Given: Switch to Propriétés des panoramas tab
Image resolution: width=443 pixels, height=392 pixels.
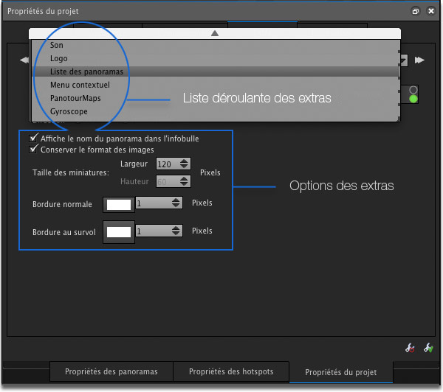Looking at the screenshot, I should point(111,371).
